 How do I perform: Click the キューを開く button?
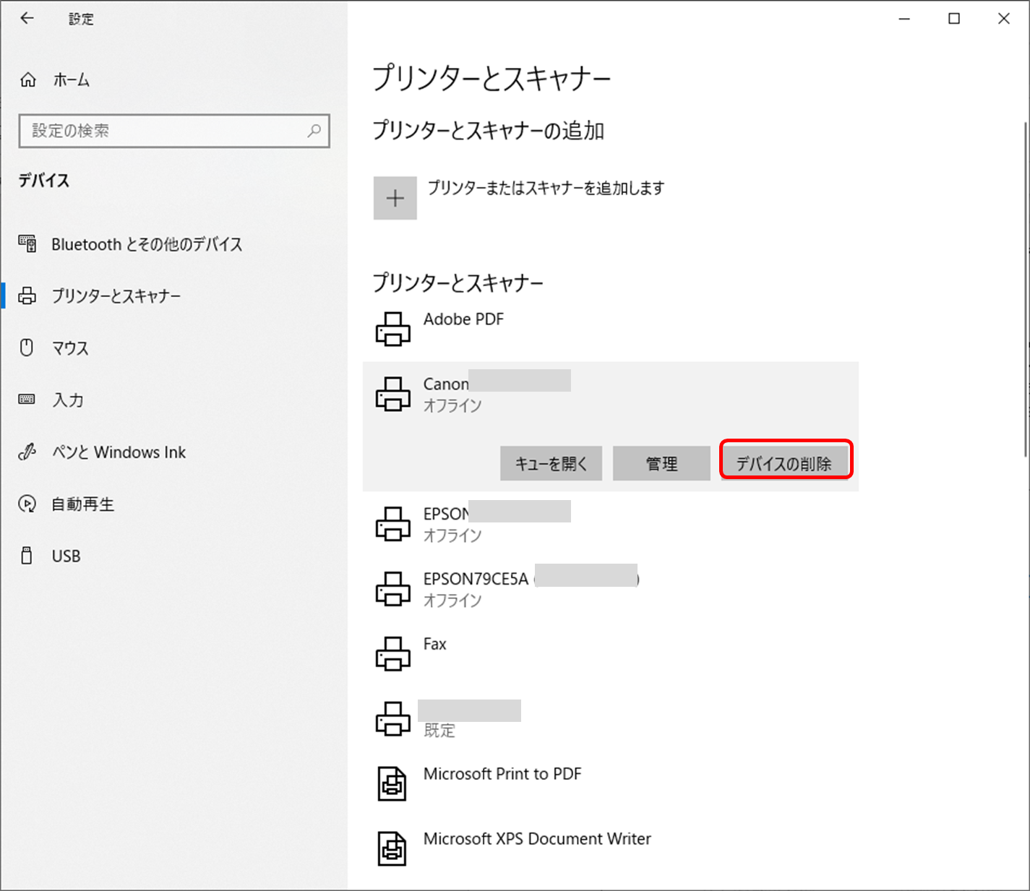(x=551, y=463)
